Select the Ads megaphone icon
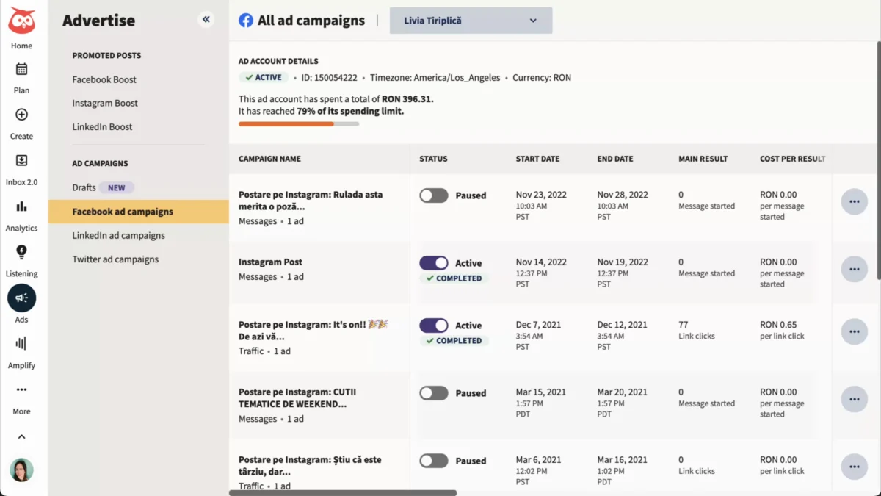The width and height of the screenshot is (881, 496). [x=22, y=298]
